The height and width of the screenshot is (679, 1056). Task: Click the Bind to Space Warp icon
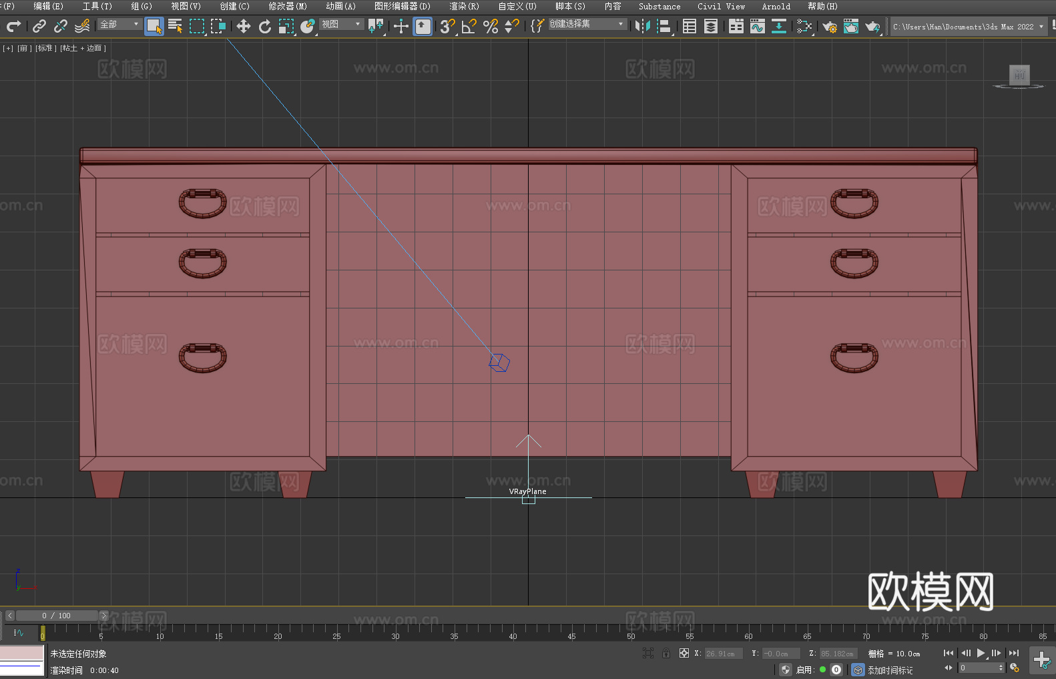[x=82, y=26]
